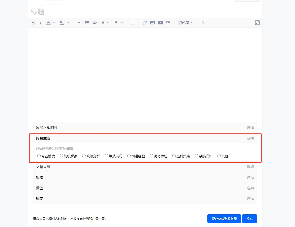
Task: Toggle bold formatting in the editor toolbar
Action: (33, 23)
